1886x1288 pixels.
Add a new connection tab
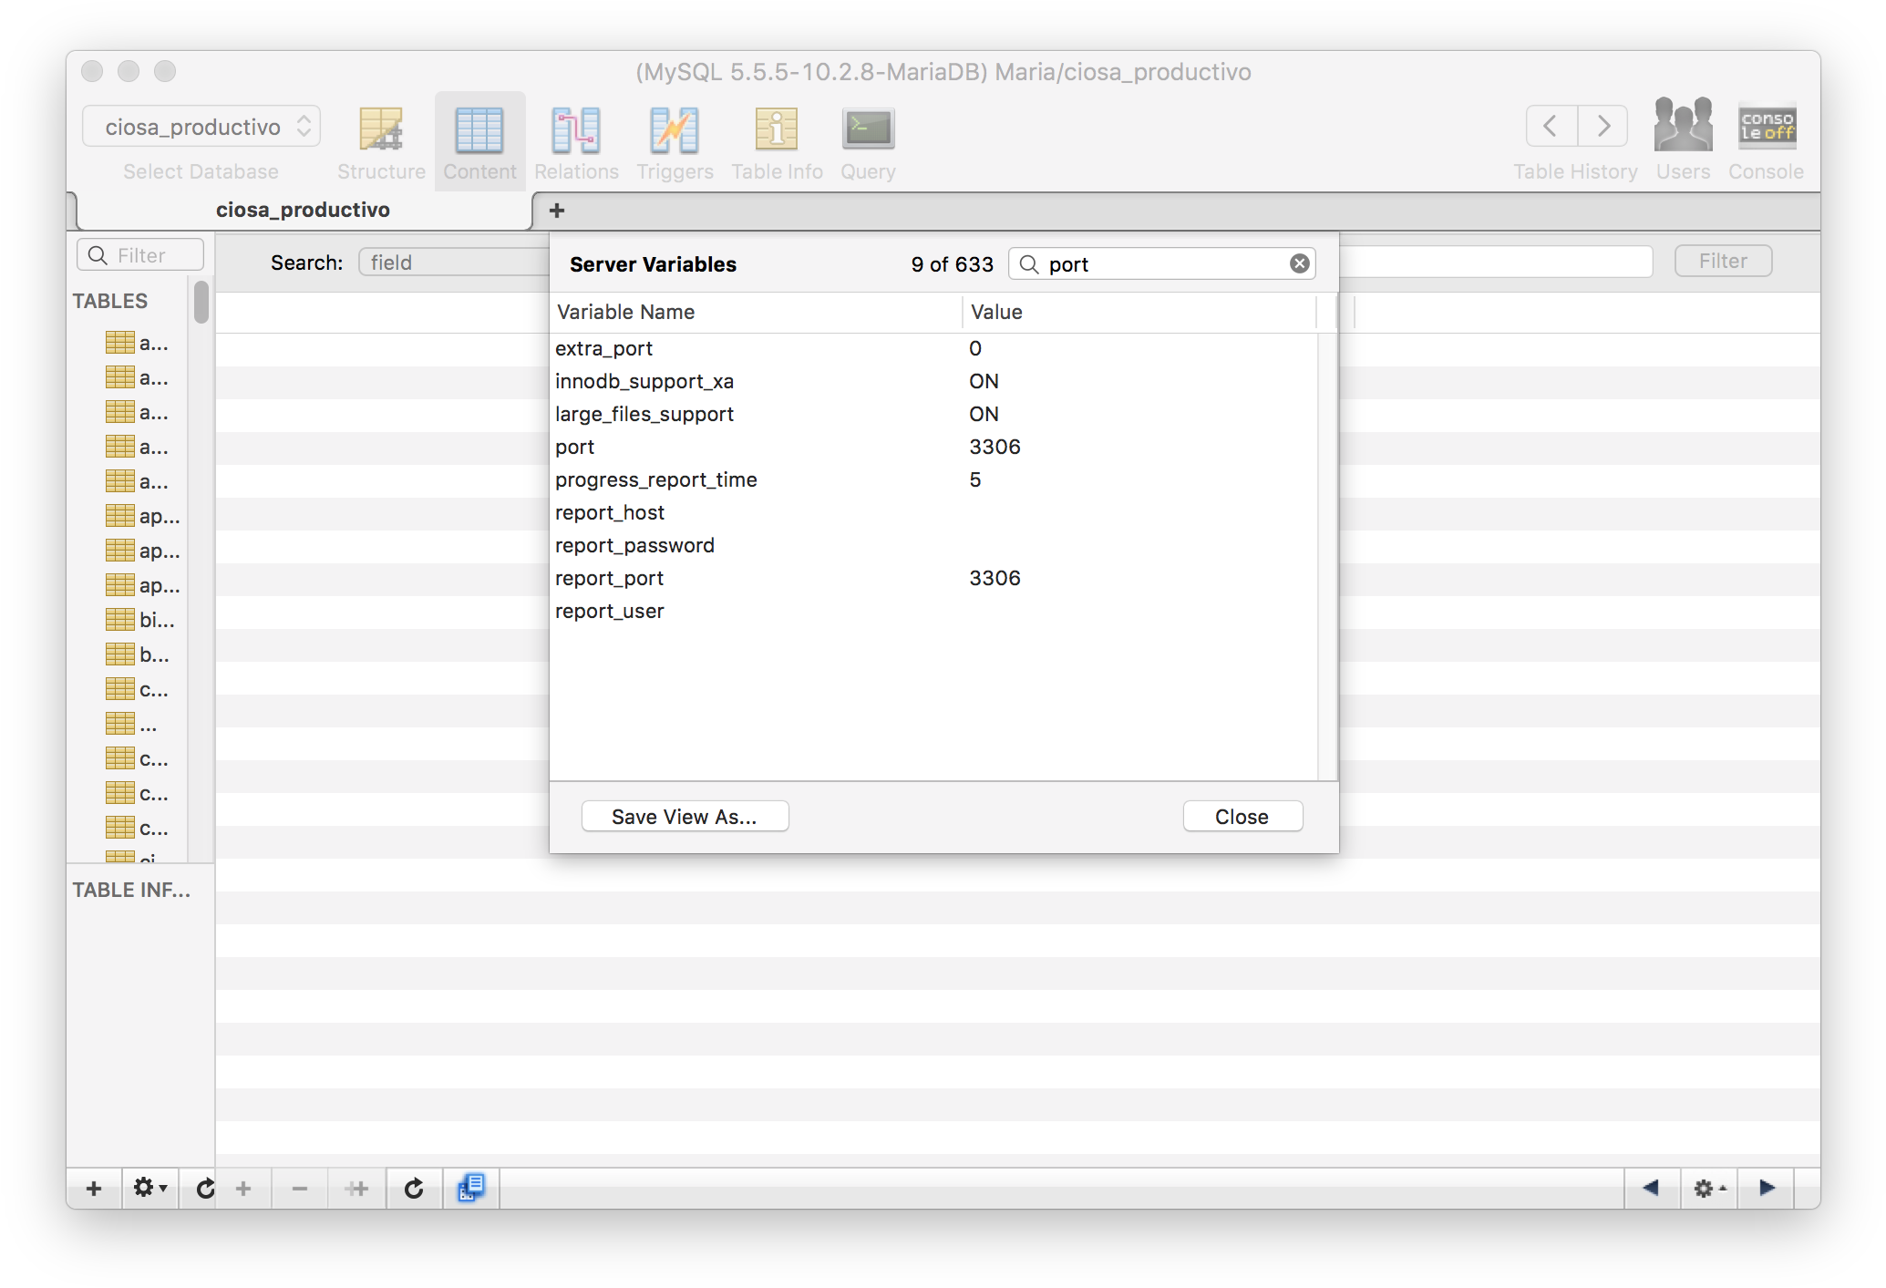557,211
